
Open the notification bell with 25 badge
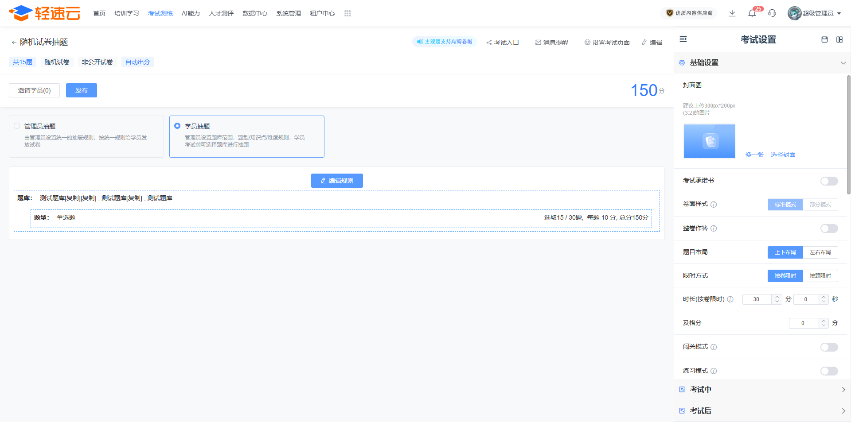point(752,13)
